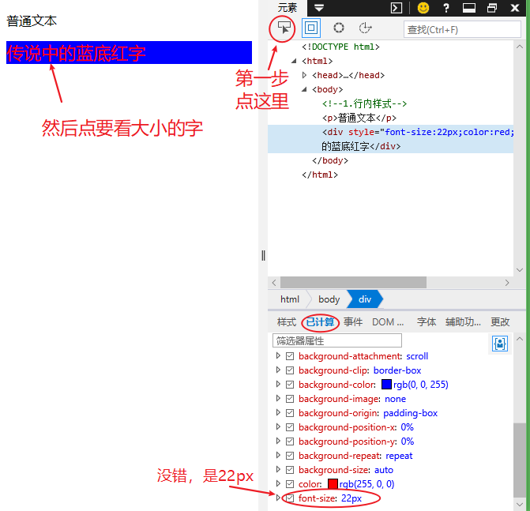Uncheck the background-repeat checkbox
This screenshot has height=511, width=530.
point(290,456)
